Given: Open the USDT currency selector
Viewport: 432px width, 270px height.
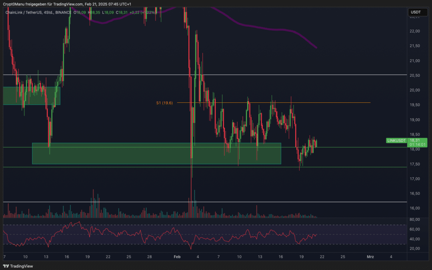Looking at the screenshot, I should pos(417,12).
